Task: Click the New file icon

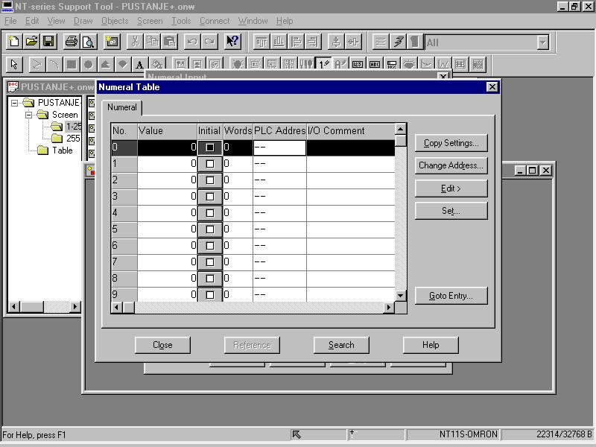Action: [x=14, y=42]
